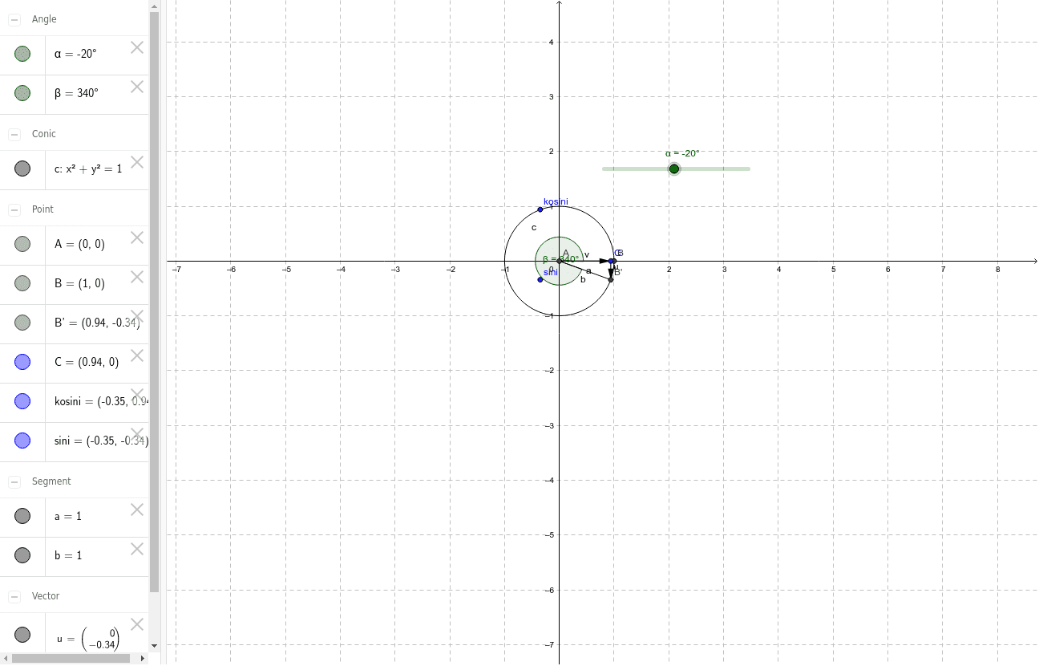1039x666 pixels.
Task: Toggle visibility of vector u
Action: [x=22, y=635]
